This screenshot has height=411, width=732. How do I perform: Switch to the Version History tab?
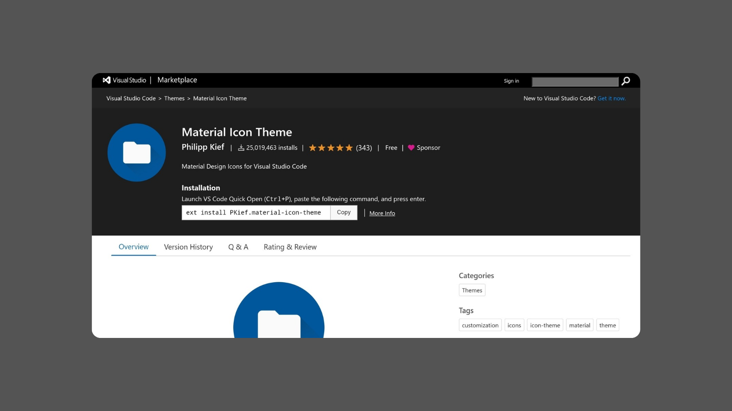188,247
